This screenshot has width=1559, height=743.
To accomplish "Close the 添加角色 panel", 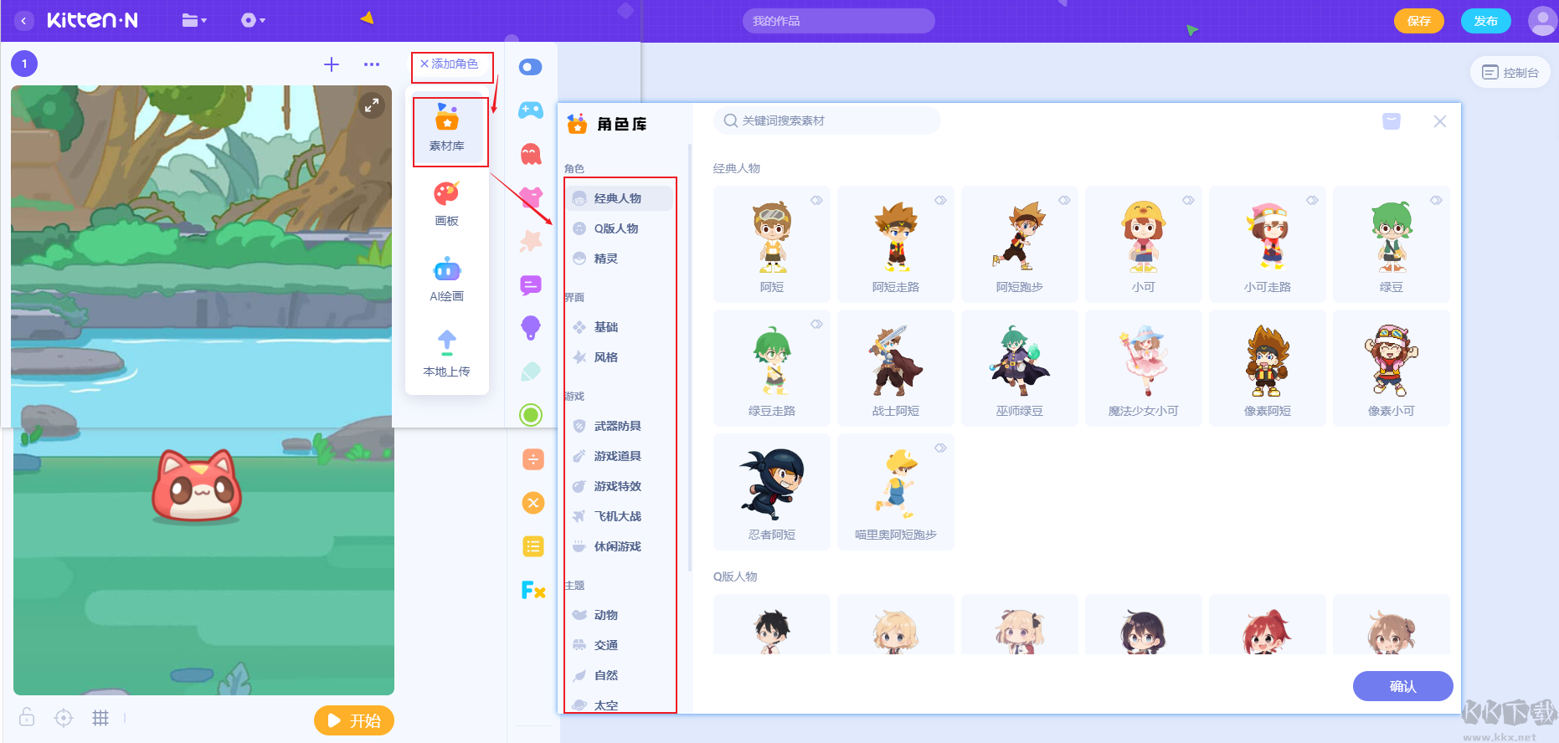I will pyautogui.click(x=424, y=64).
